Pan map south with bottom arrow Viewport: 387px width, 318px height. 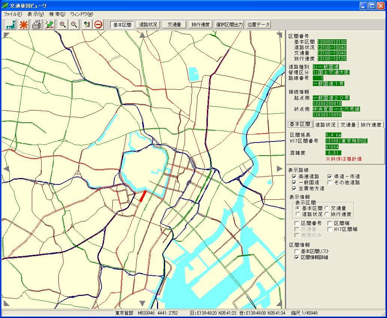pos(142,303)
